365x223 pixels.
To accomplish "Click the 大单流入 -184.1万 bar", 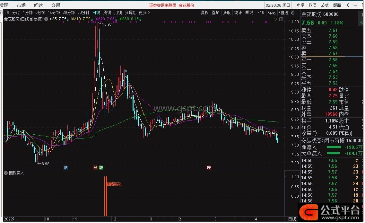I will 333,153.
